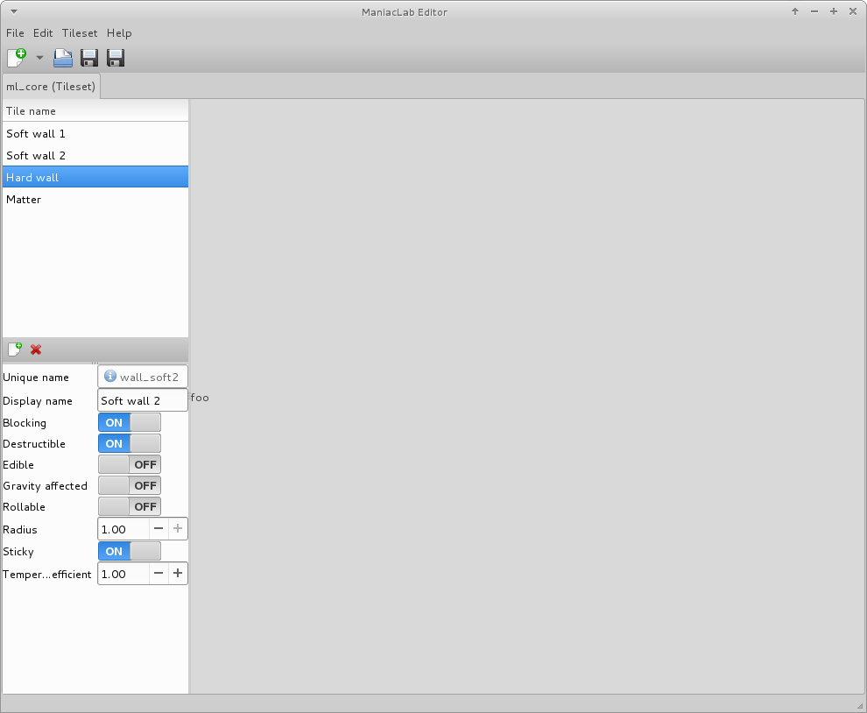Select the ml_core (Tileset) tab
Image resolution: width=867 pixels, height=713 pixels.
click(x=51, y=87)
